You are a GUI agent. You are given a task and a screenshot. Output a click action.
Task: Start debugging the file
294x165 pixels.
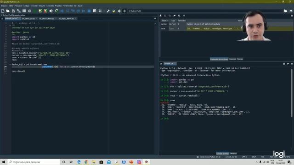(x=62, y=11)
